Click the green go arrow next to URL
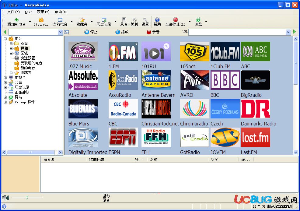 point(295,31)
